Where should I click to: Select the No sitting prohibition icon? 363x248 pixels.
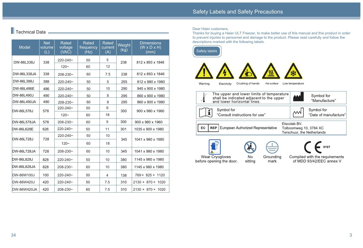pyautogui.click(x=250, y=147)
